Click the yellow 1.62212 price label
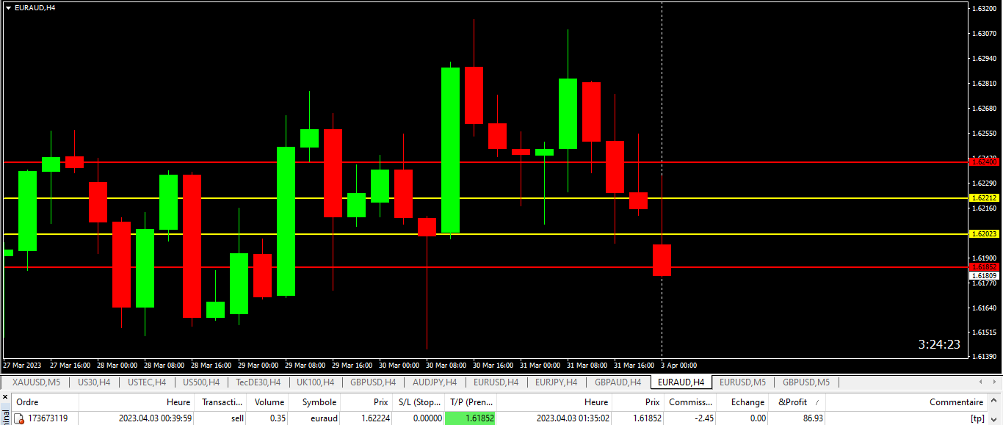This screenshot has height=425, width=1003. tap(984, 198)
